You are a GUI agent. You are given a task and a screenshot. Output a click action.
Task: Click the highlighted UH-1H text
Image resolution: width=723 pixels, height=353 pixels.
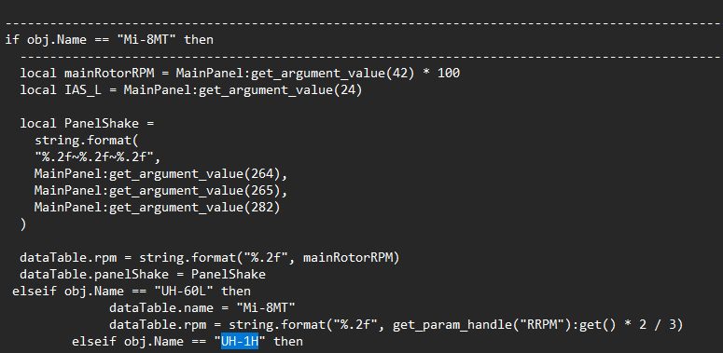240,342
